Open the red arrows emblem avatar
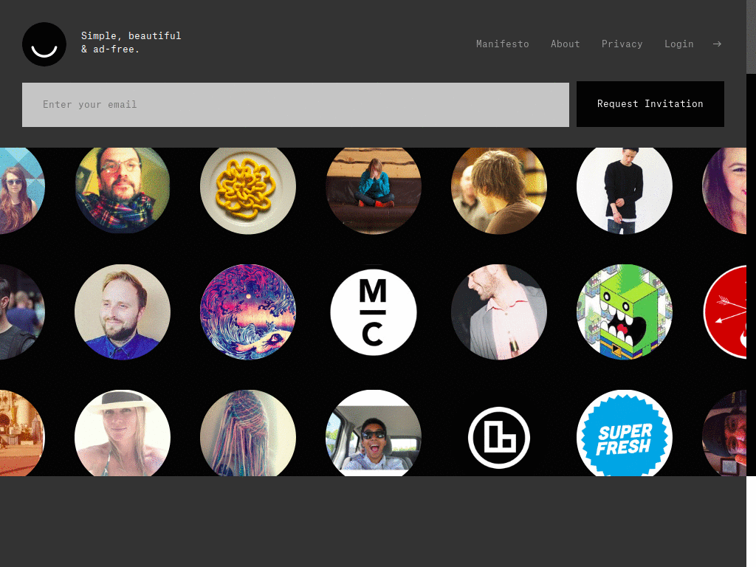The width and height of the screenshot is (756, 567). [725, 312]
